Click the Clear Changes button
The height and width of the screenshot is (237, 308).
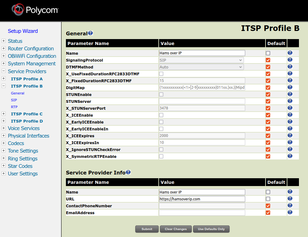(x=176, y=229)
